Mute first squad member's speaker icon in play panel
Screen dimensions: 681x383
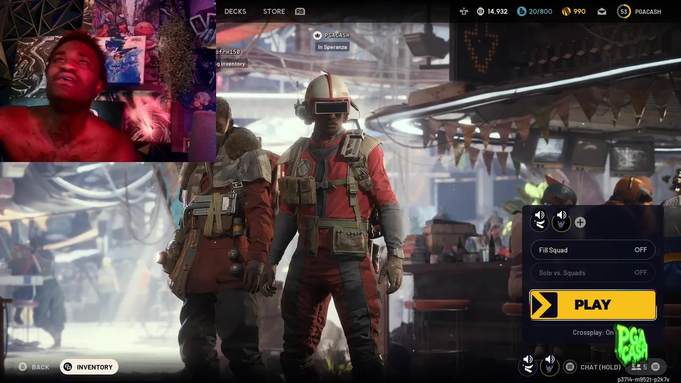(539, 215)
